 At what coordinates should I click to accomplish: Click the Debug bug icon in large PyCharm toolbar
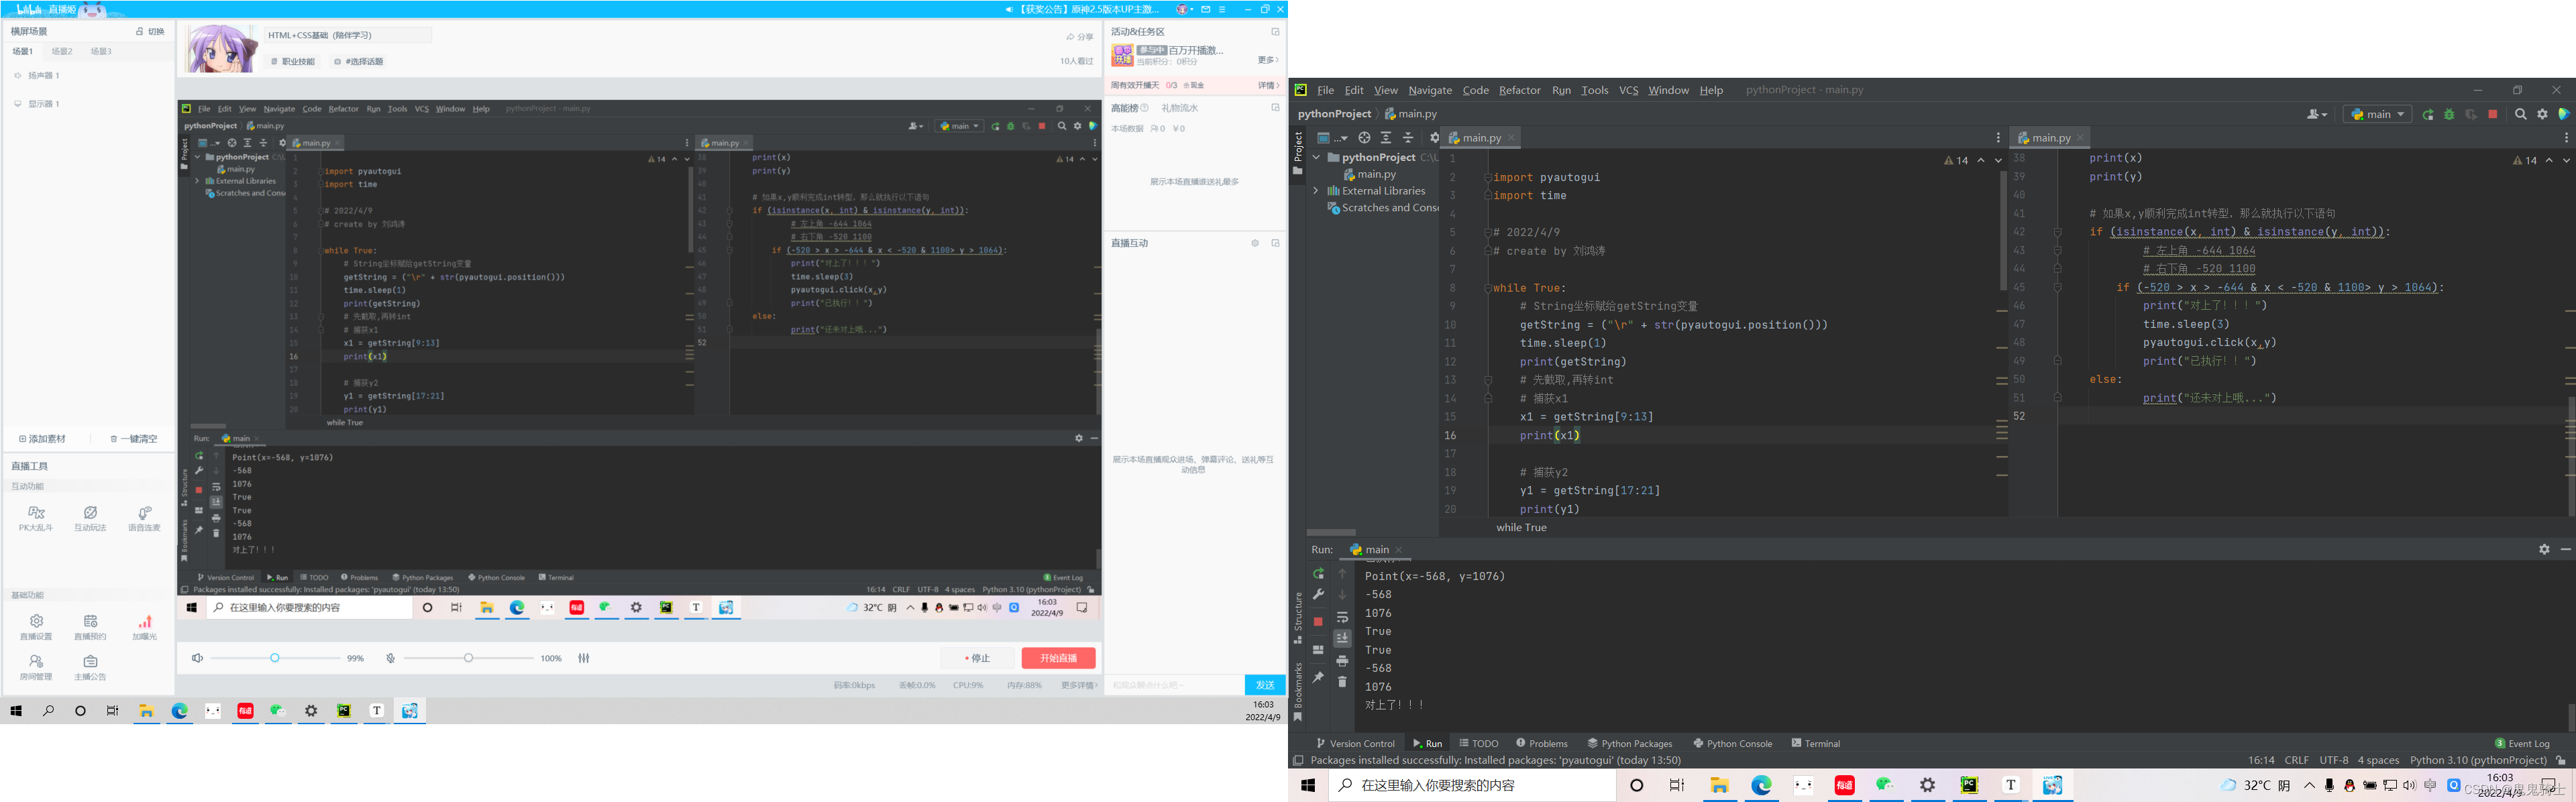coord(2449,114)
